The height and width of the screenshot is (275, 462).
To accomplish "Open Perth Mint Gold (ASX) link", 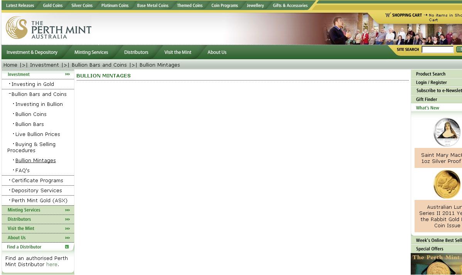I will tap(39, 200).
